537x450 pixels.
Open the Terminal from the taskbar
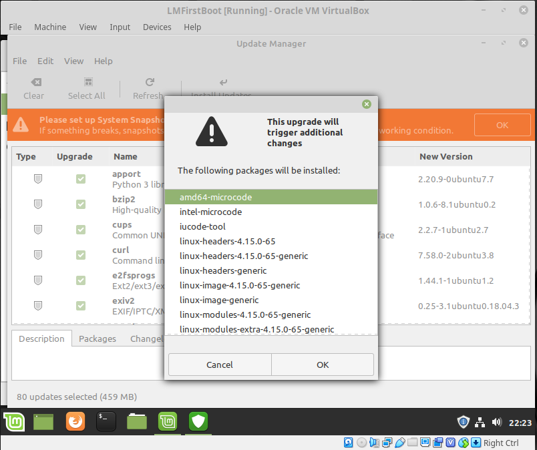pyautogui.click(x=106, y=421)
